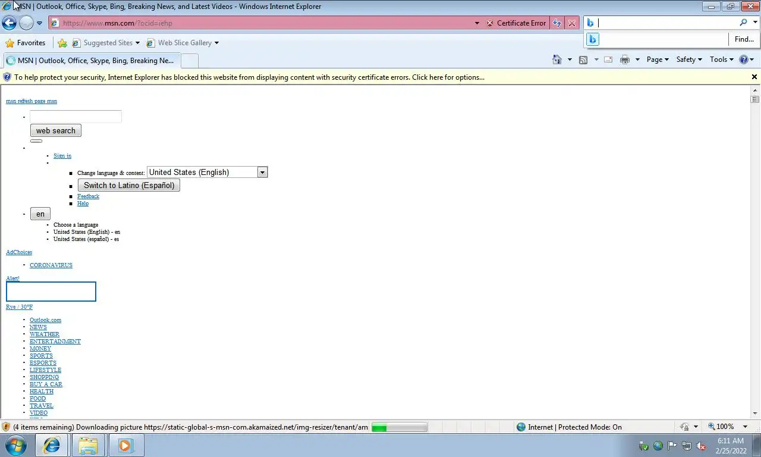Select the Bing provider icon in search suggestions
Screen dimensions: 761x457
pos(592,39)
